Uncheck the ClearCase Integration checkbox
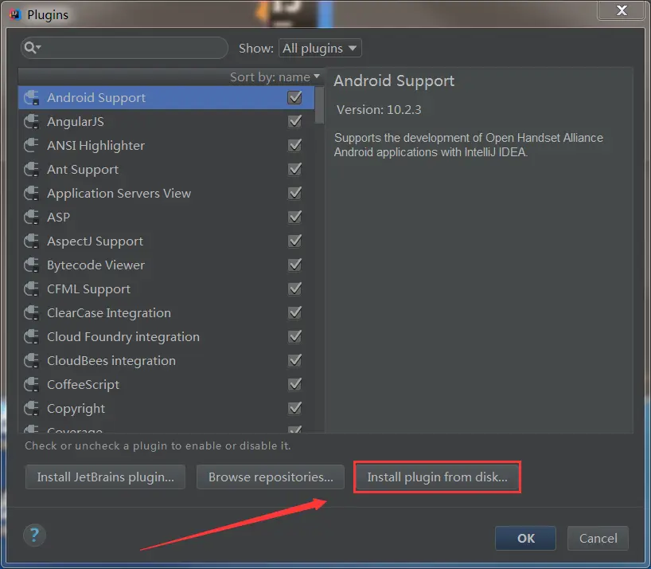651x569 pixels. click(x=294, y=312)
